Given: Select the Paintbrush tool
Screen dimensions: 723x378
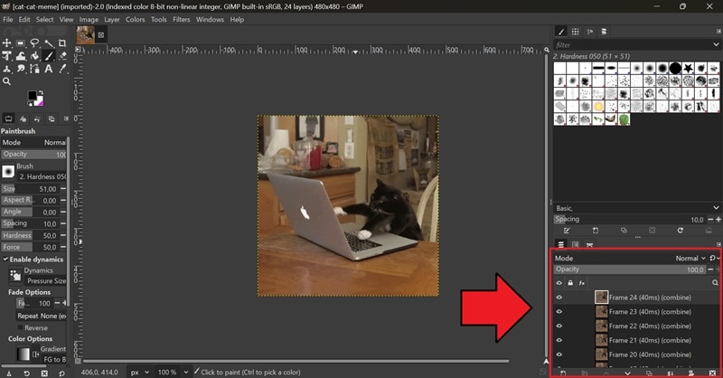Looking at the screenshot, I should click(x=49, y=56).
